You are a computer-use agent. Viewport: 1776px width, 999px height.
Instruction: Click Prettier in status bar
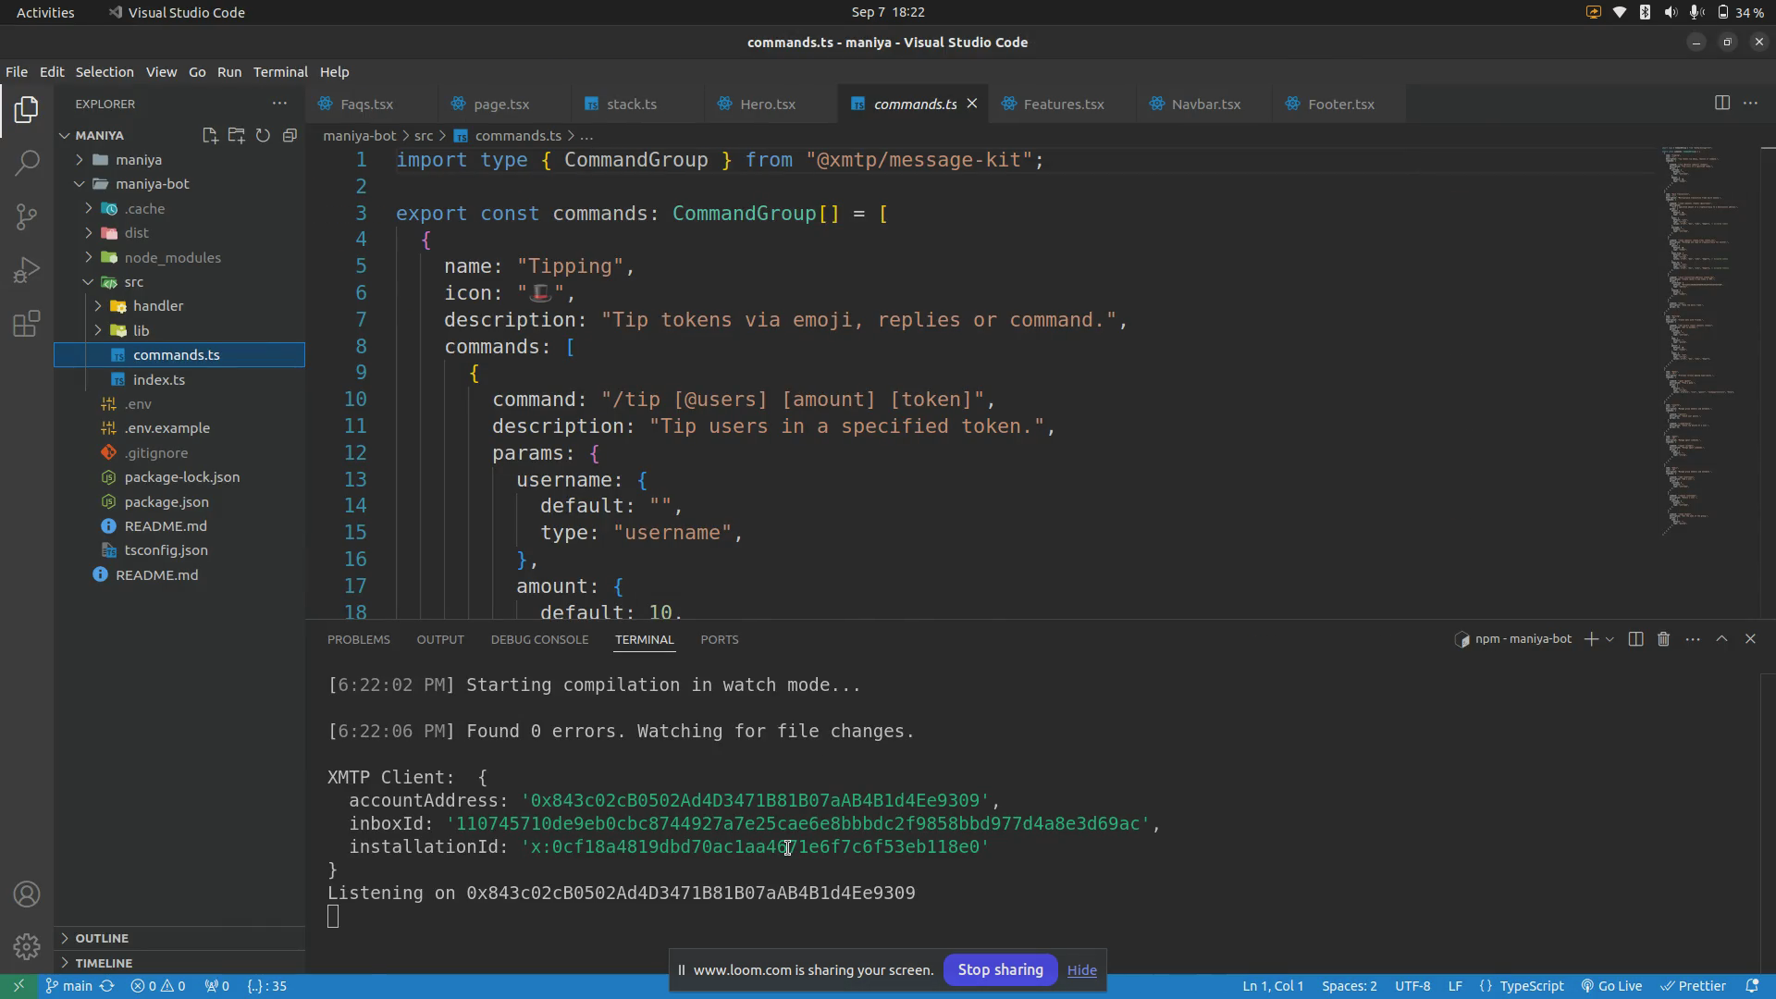(1693, 986)
